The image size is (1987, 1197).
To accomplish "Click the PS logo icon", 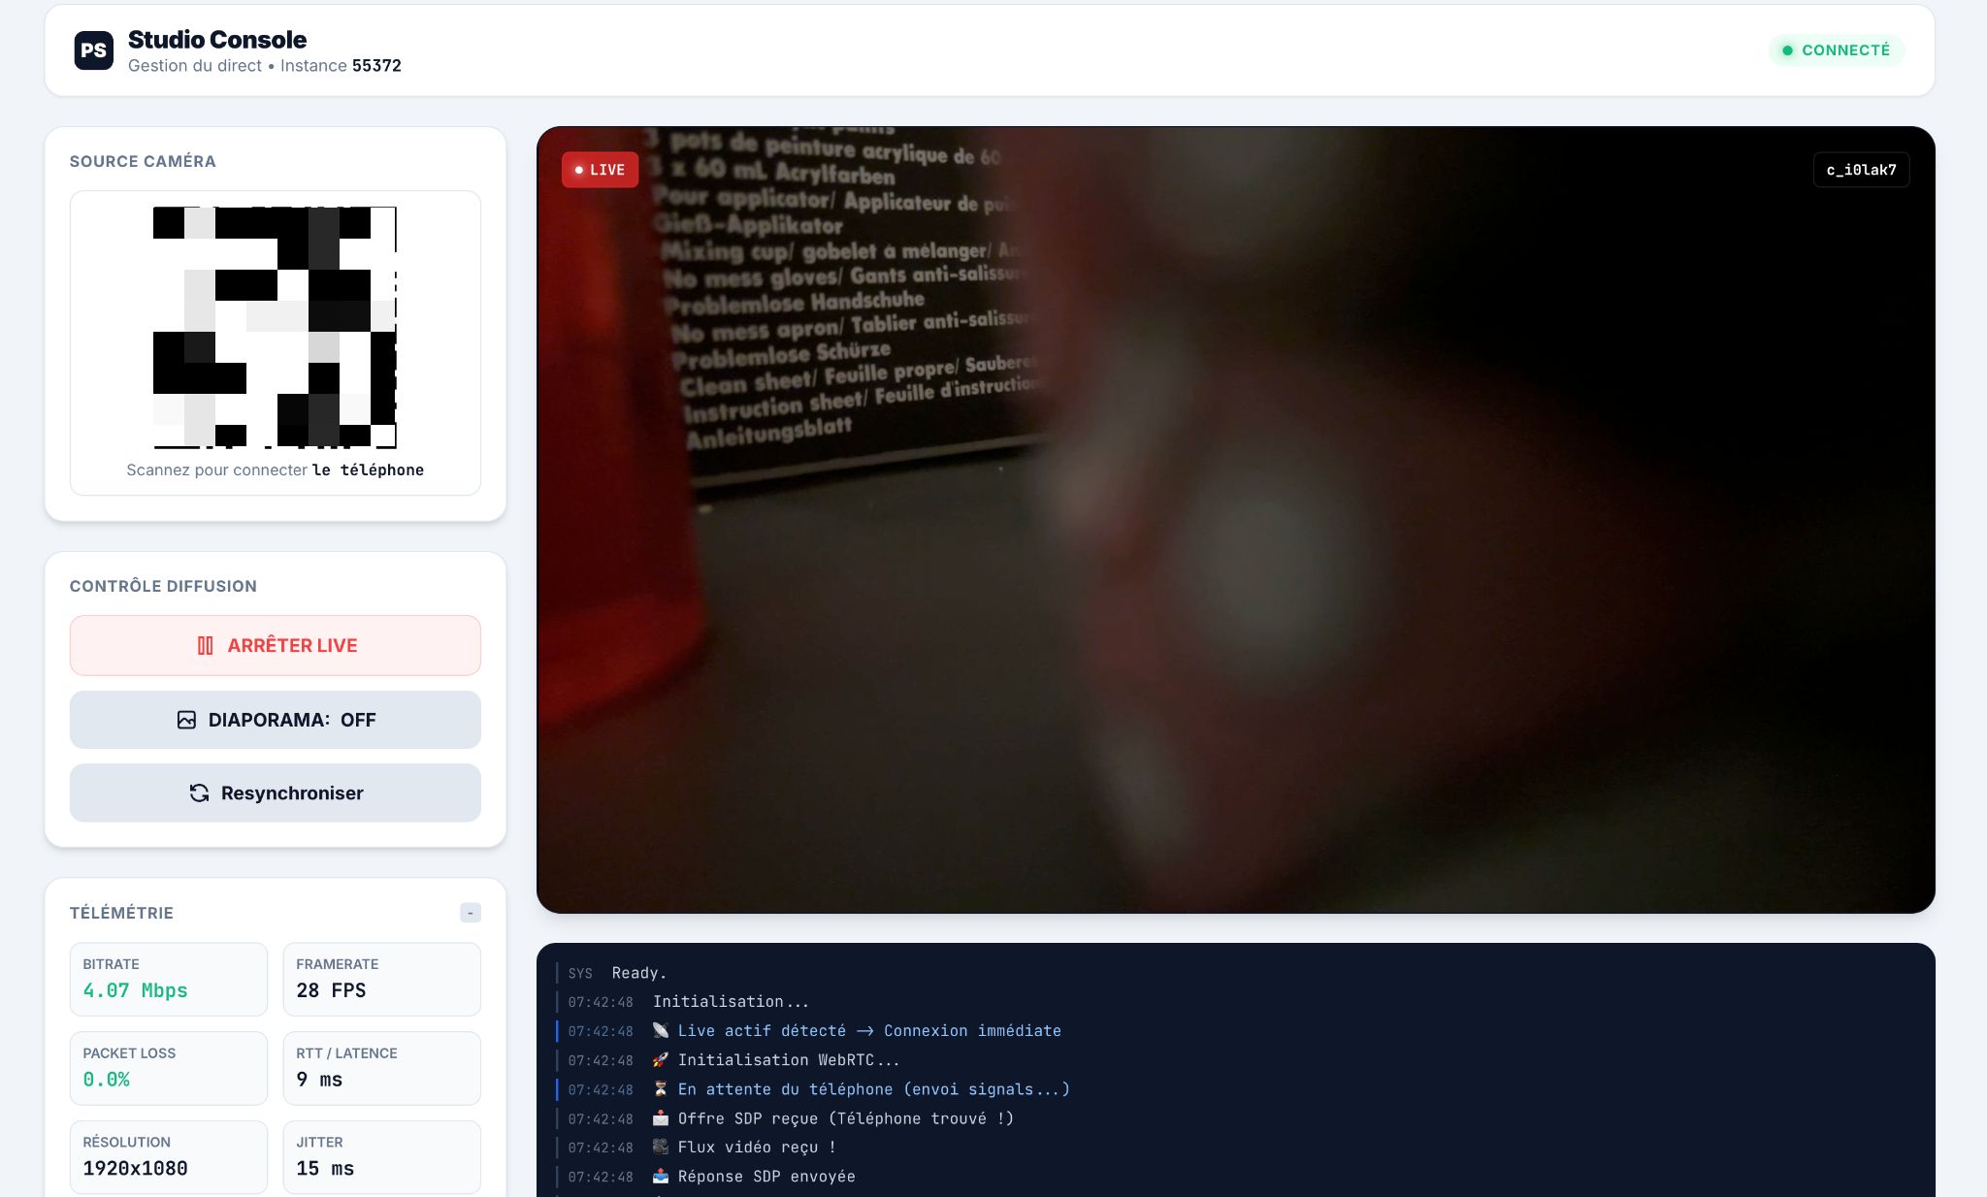I will tap(94, 50).
